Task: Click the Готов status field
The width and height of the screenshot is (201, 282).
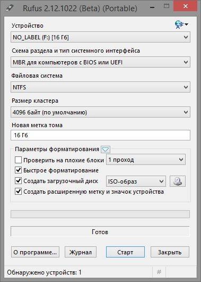Action: point(100,231)
